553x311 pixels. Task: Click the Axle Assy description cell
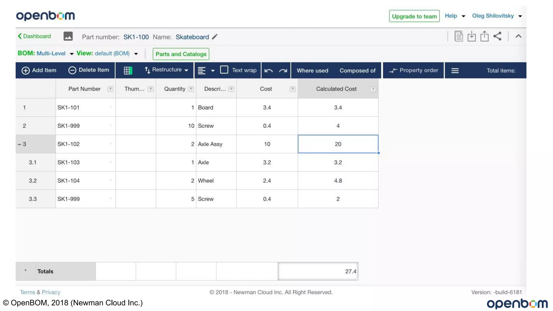216,144
